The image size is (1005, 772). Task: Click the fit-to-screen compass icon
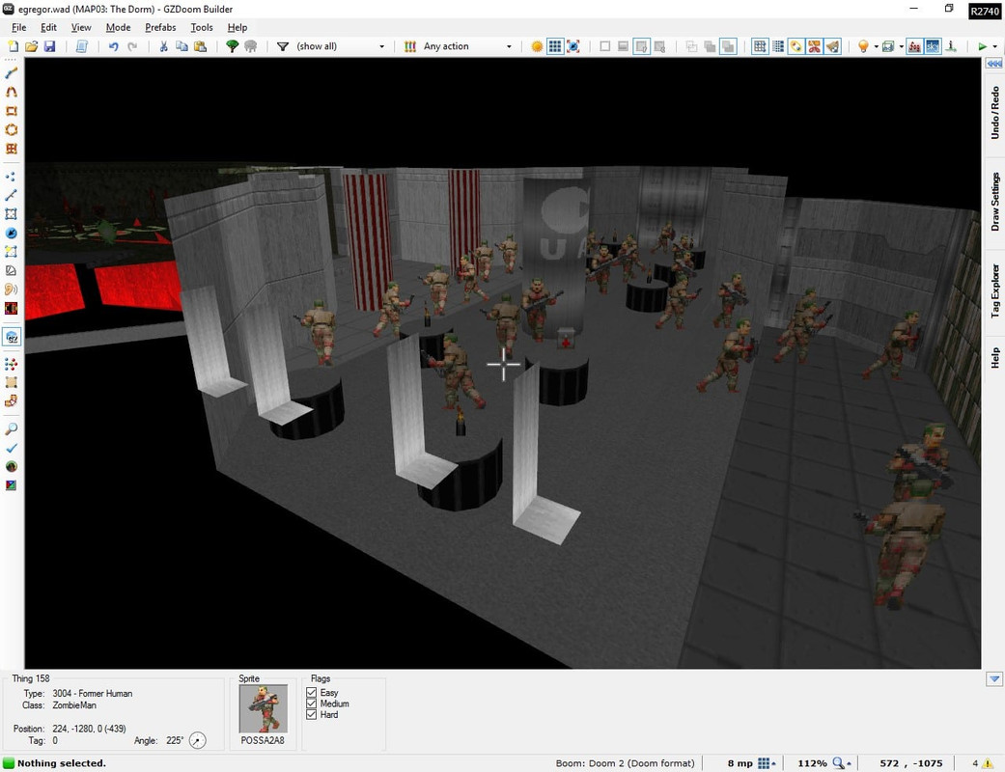coord(573,46)
